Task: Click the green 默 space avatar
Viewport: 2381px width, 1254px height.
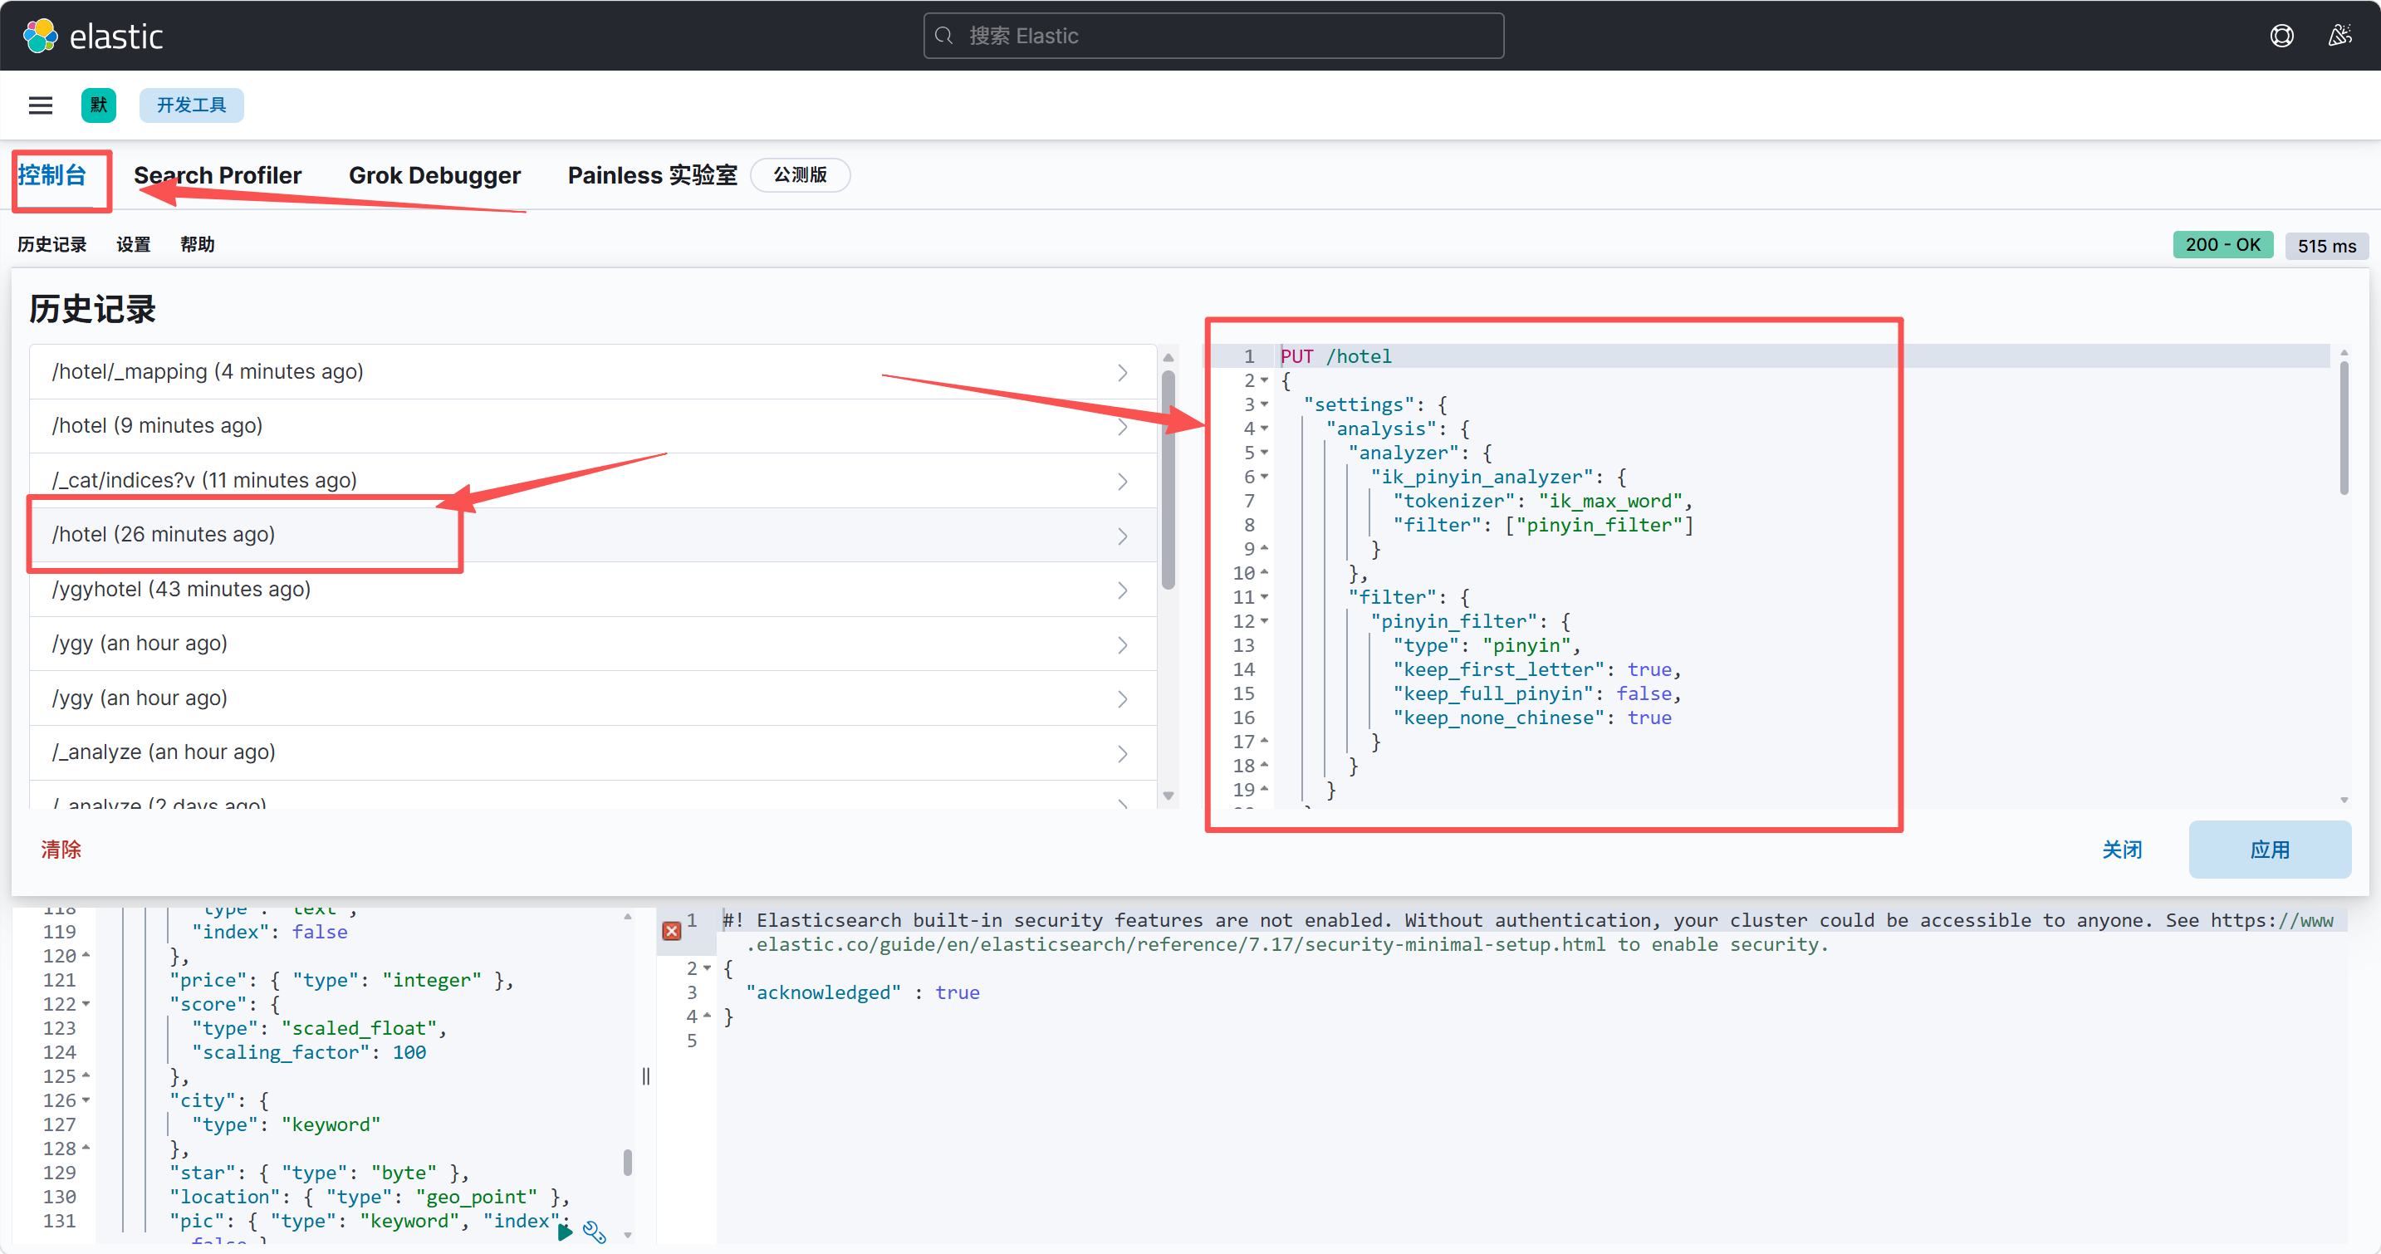Action: coord(99,105)
